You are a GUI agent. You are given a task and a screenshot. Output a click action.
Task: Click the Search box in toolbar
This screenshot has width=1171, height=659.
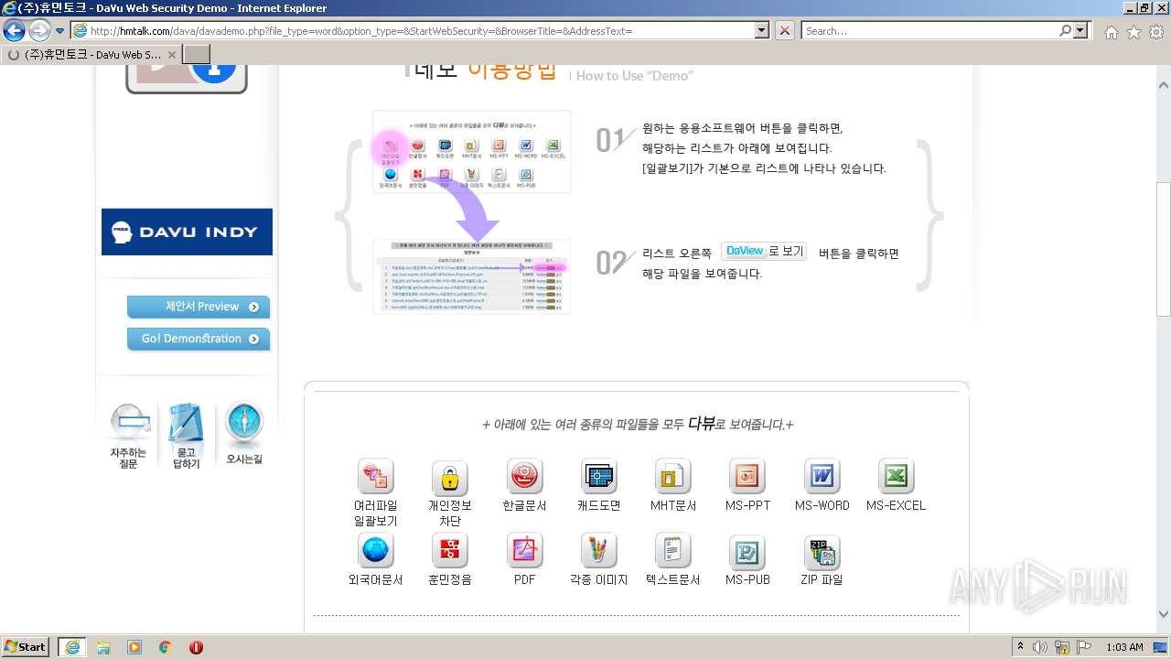click(929, 31)
